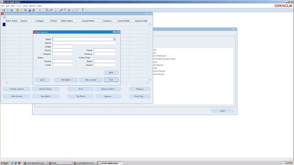Viewport: 294px width, 165px height.
Task: Open the folder icon above Batch Status column
Action: [4, 17]
